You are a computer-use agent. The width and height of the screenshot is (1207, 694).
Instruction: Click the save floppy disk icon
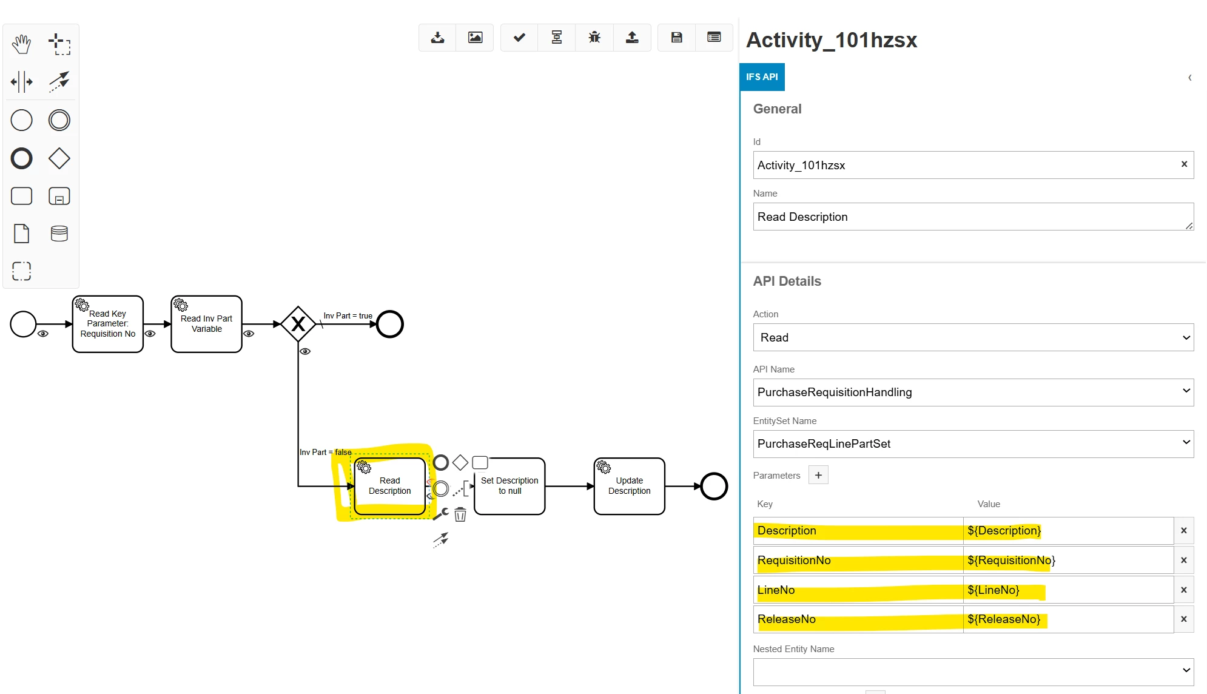677,38
